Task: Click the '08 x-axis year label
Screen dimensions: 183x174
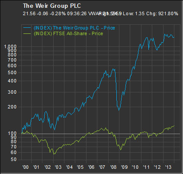Action: 113,167
